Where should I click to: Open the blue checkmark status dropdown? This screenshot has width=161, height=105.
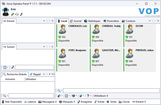click(x=82, y=96)
